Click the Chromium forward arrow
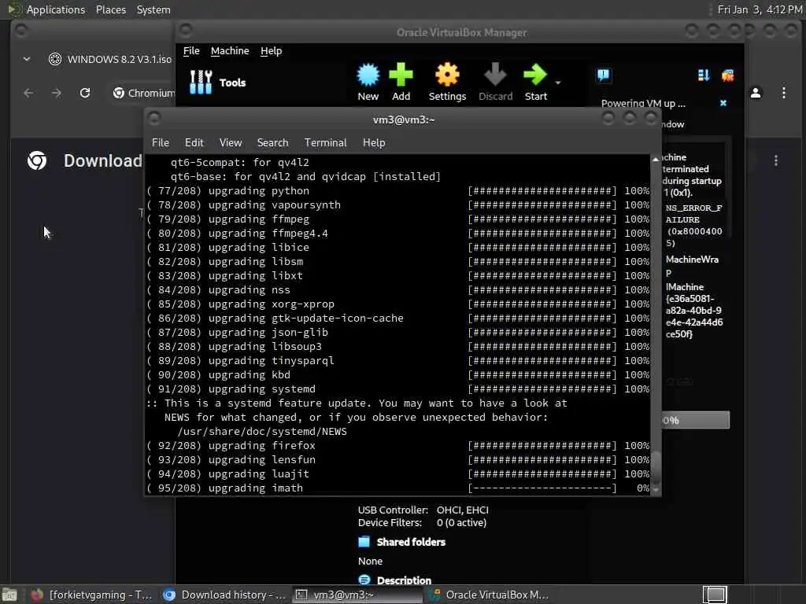 [57, 93]
